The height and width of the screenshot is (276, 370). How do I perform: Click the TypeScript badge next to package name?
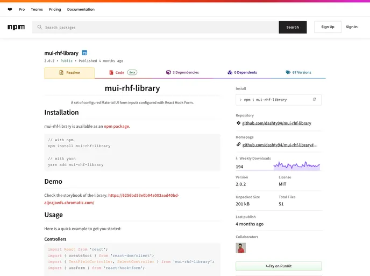84,53
